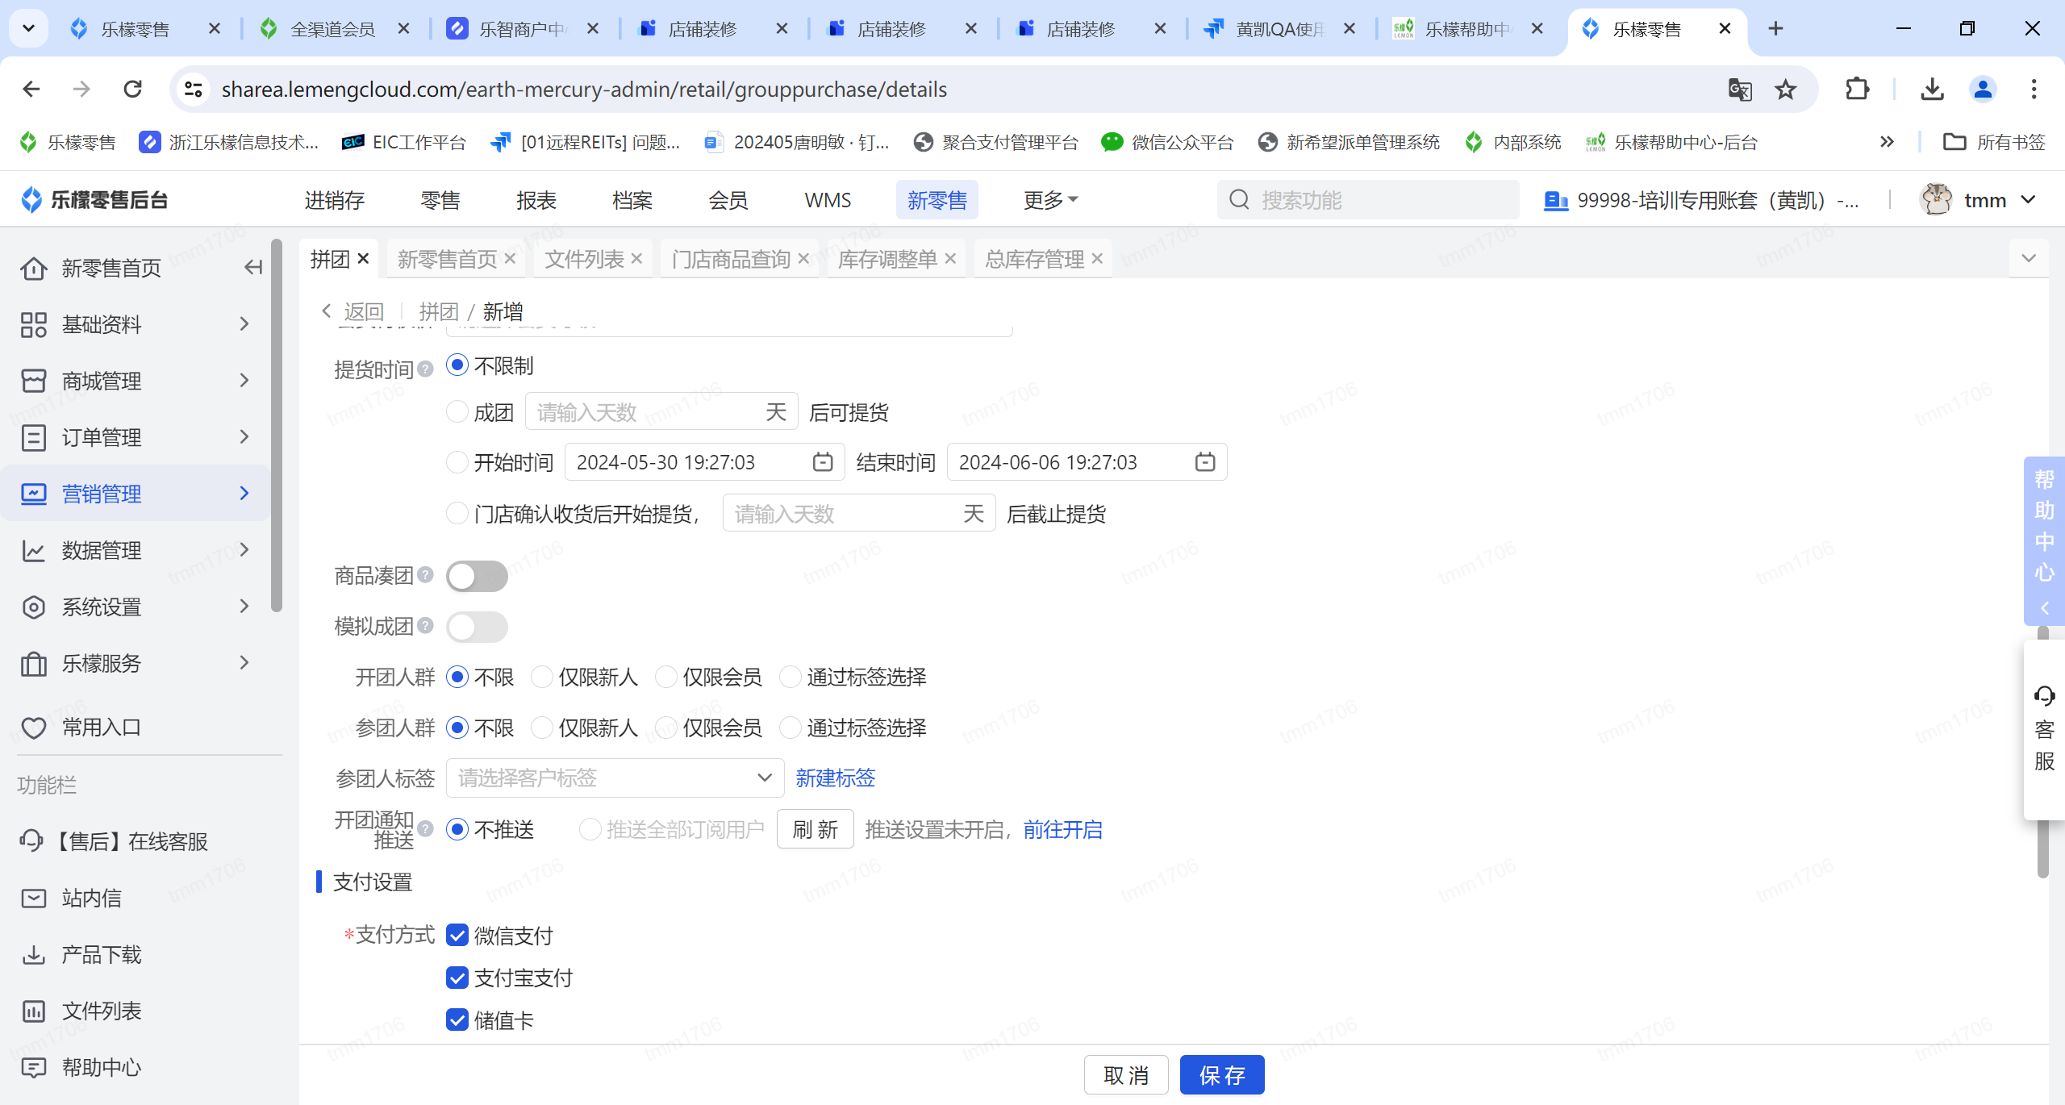
Task: Uncheck 储值卡 payment checkbox
Action: pos(457,1020)
